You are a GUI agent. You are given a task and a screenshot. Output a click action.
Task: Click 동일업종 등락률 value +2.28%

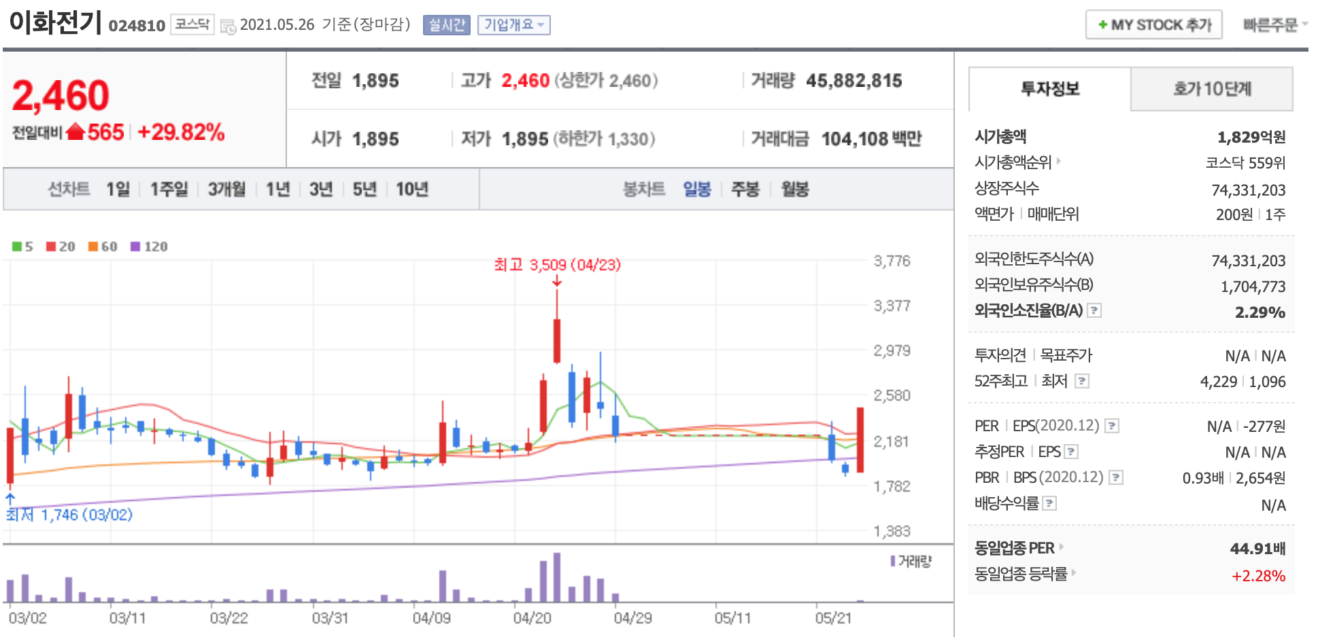tap(1258, 576)
